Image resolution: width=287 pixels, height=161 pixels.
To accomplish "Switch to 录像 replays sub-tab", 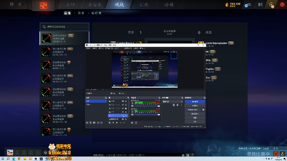I will coord(81,13).
